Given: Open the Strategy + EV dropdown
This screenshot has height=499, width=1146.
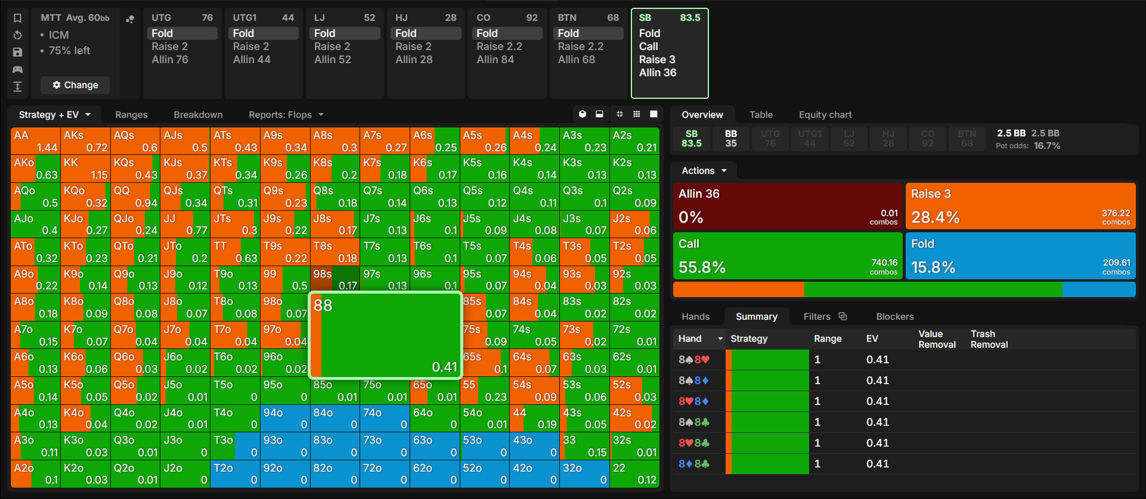Looking at the screenshot, I should [x=55, y=115].
